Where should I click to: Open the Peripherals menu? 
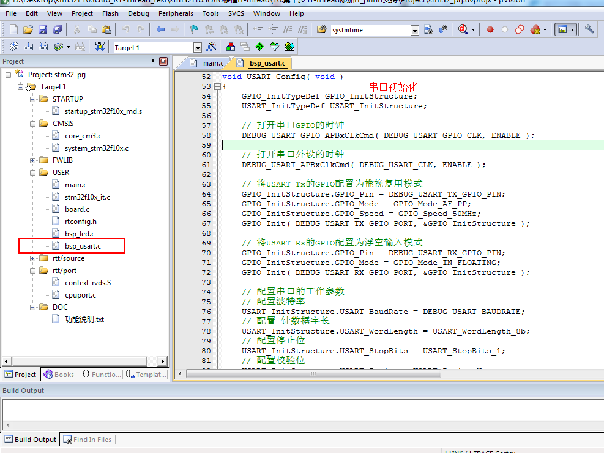pyautogui.click(x=176, y=13)
